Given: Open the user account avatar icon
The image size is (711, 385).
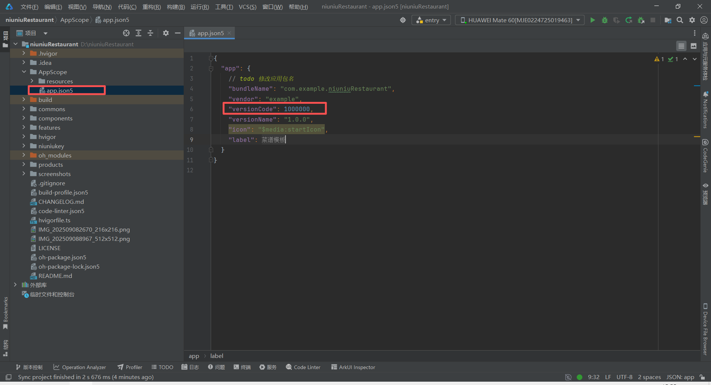Looking at the screenshot, I should [704, 20].
